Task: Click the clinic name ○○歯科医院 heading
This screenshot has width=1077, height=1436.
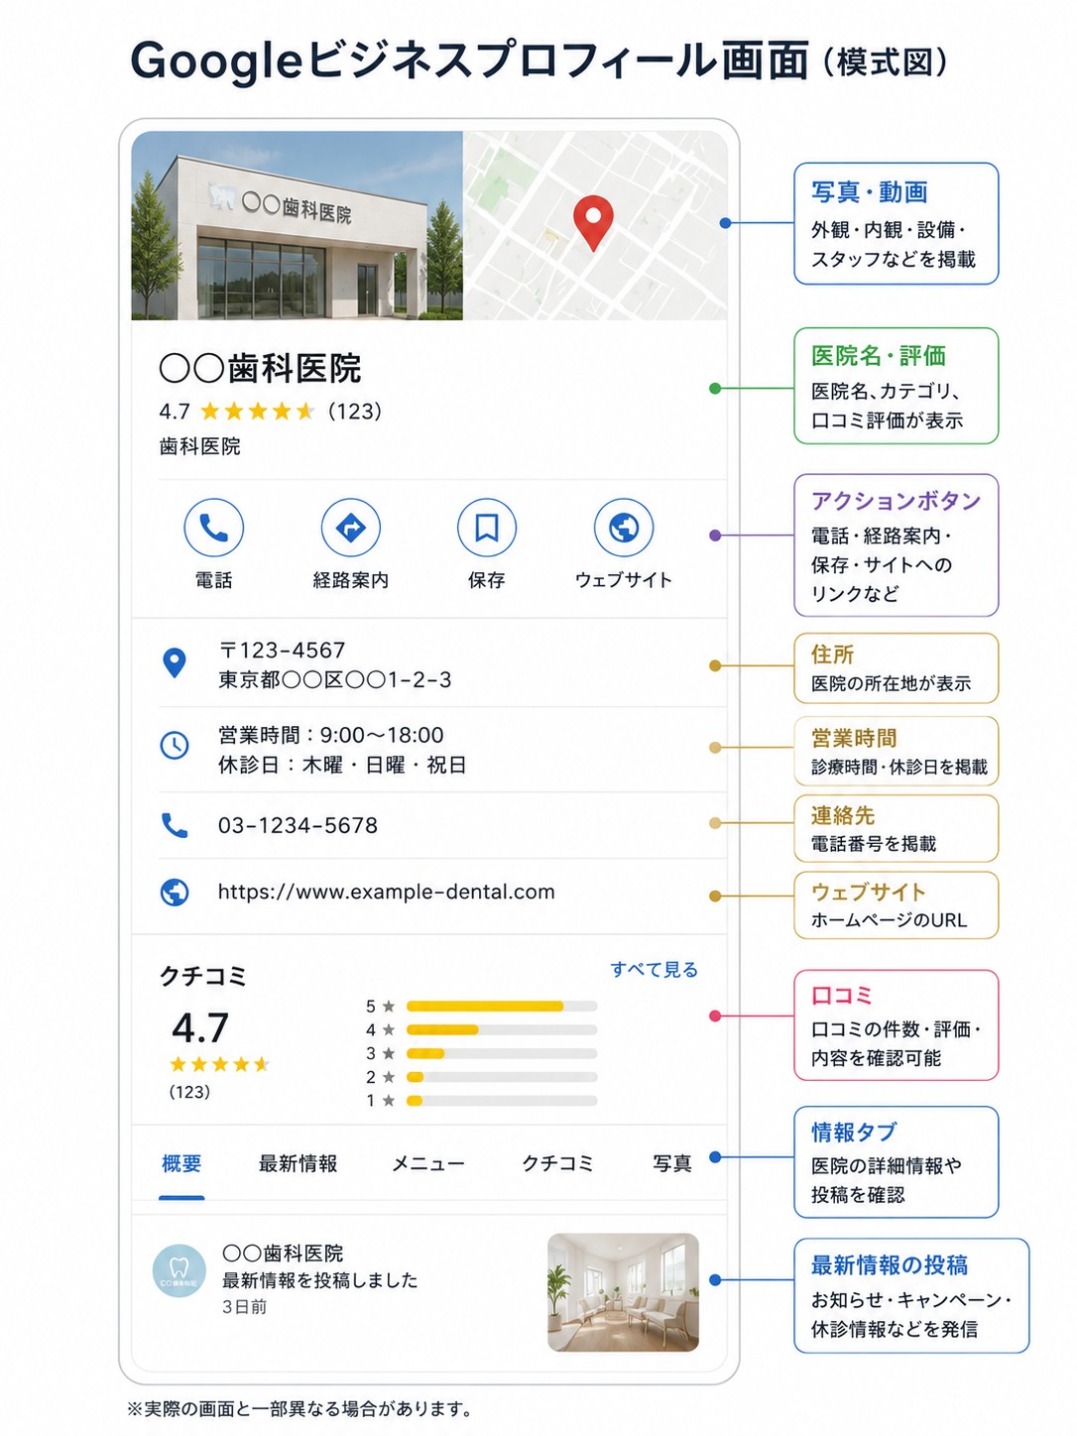Action: pyautogui.click(x=260, y=369)
